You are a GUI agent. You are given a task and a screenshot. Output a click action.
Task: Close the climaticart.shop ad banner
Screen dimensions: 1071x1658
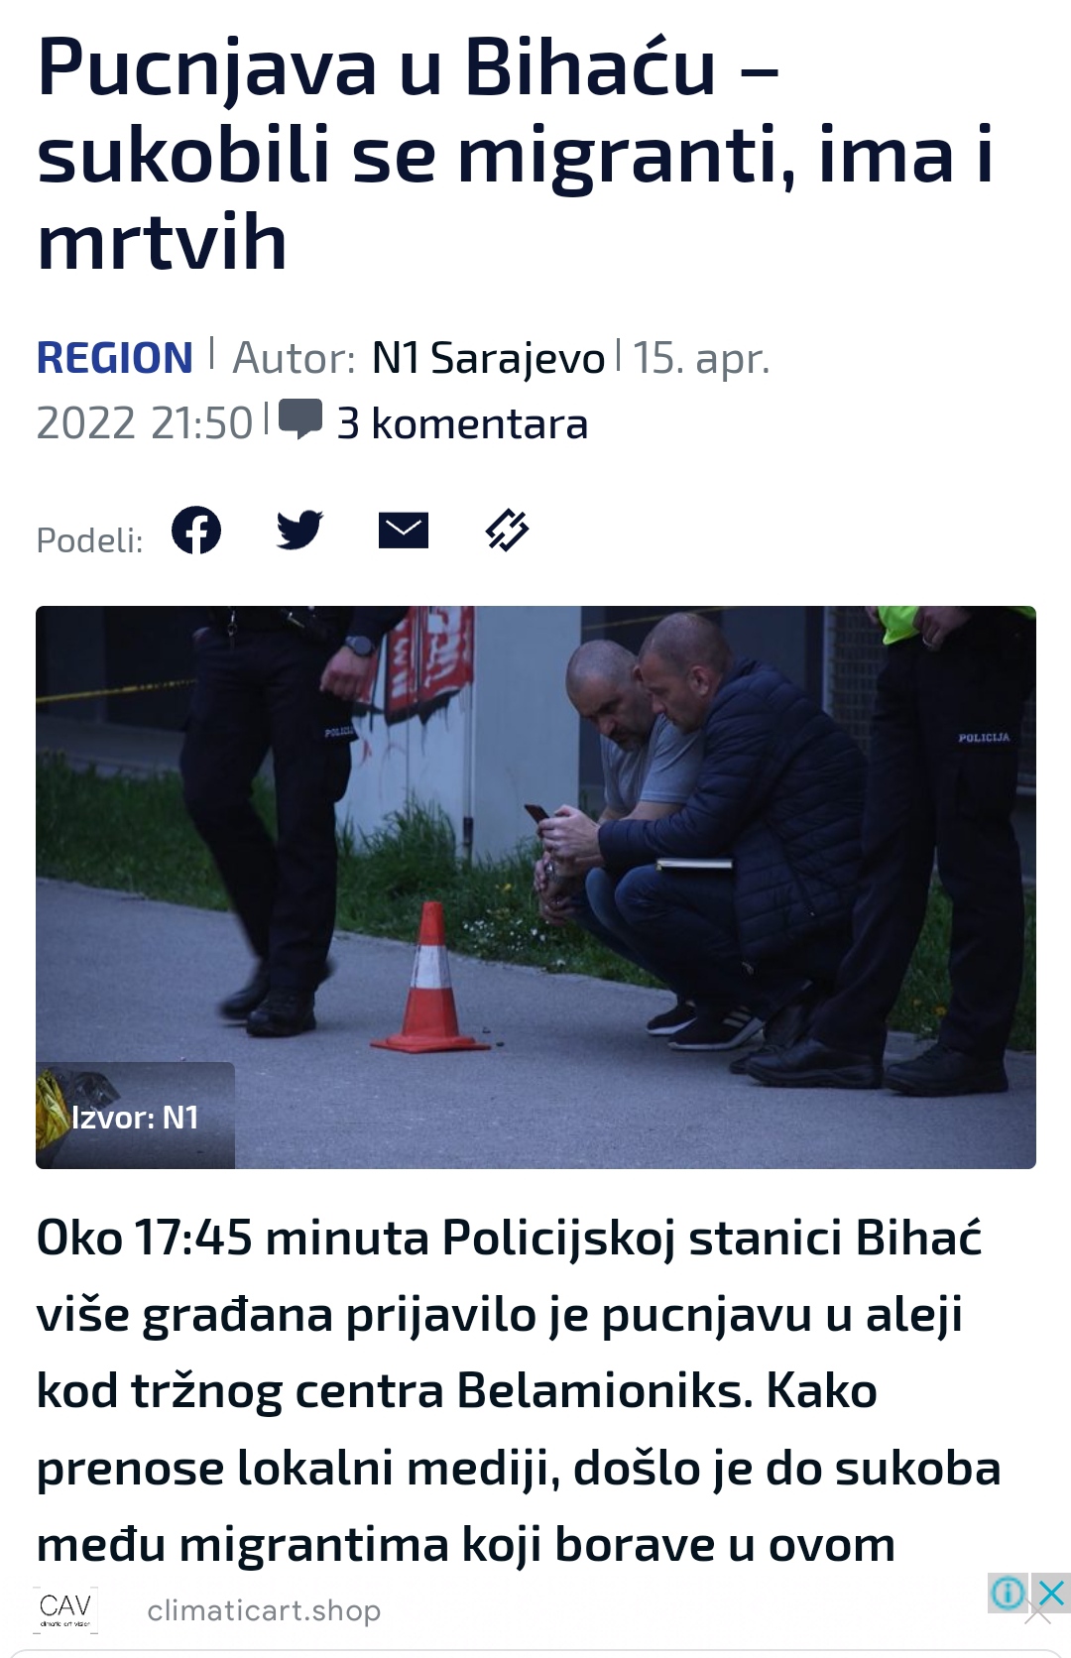[x=1050, y=1594]
